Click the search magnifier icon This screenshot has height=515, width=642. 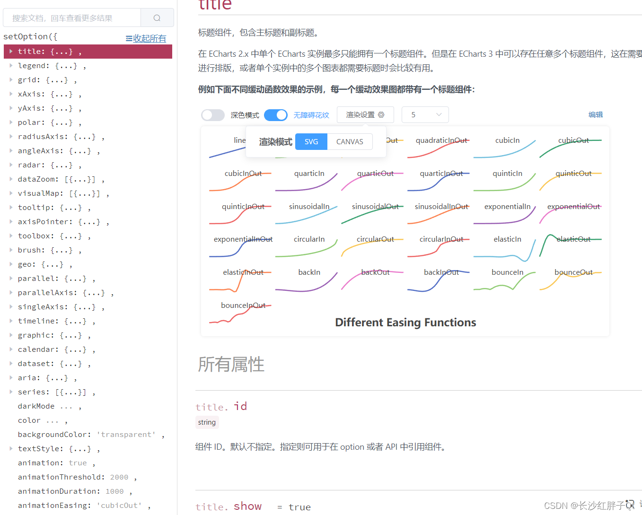click(x=157, y=17)
